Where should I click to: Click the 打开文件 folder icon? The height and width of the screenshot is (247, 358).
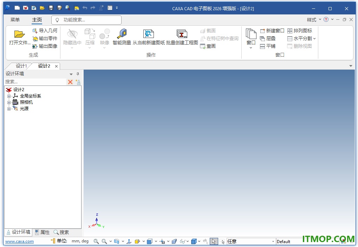[x=19, y=34]
